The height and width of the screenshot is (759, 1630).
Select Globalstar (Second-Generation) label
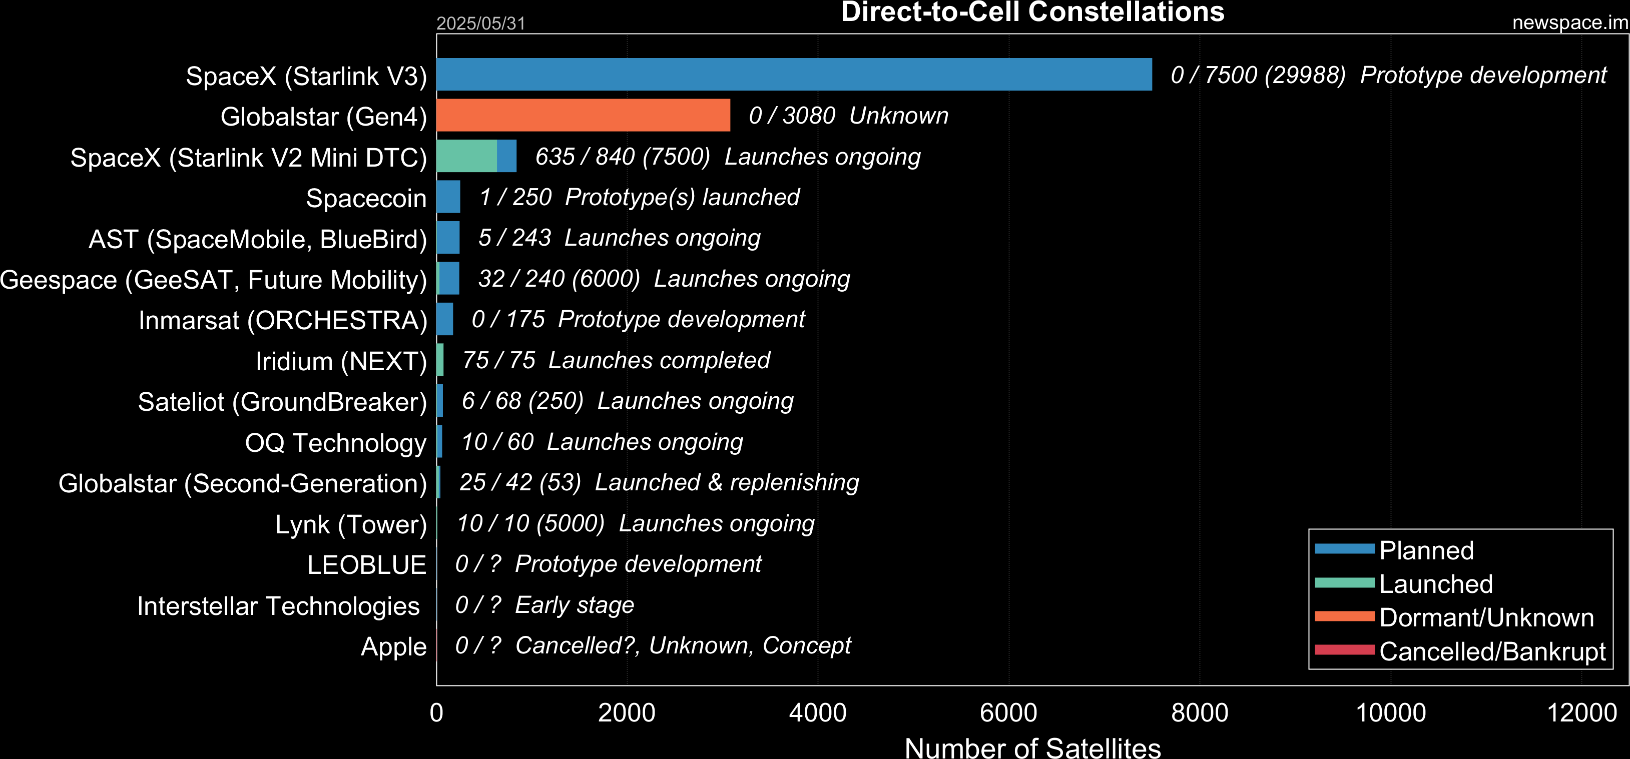pyautogui.click(x=243, y=484)
